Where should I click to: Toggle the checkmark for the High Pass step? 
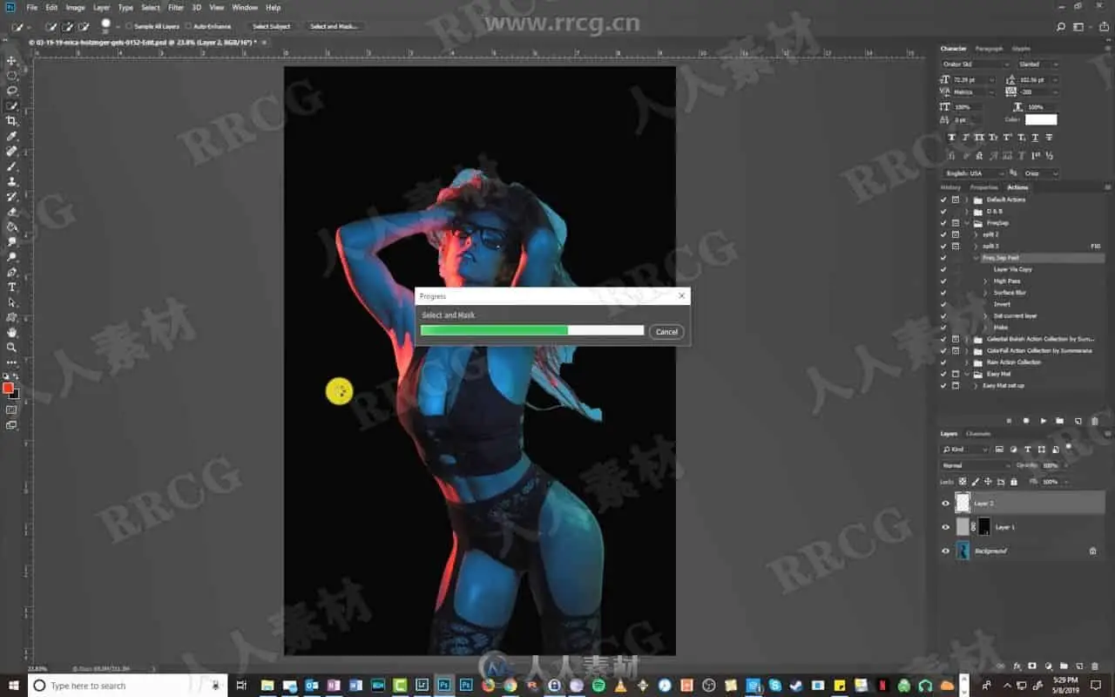tap(943, 281)
